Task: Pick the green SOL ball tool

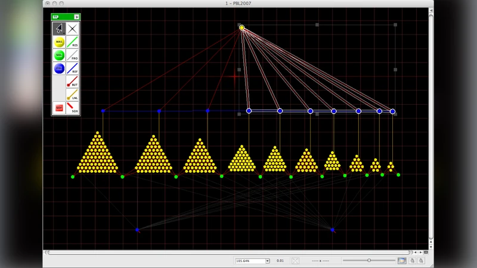Action: point(59,55)
